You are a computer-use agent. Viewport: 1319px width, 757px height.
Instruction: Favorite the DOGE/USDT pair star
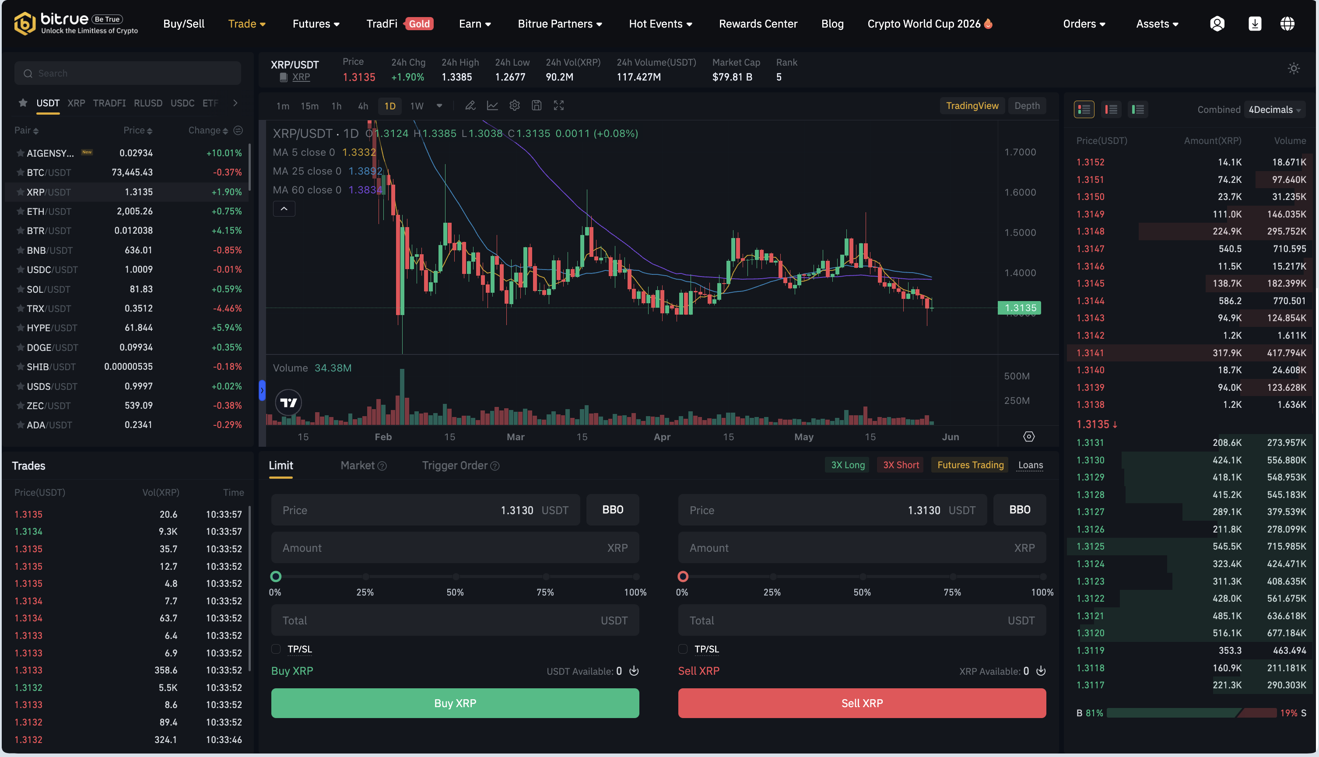[x=20, y=347]
